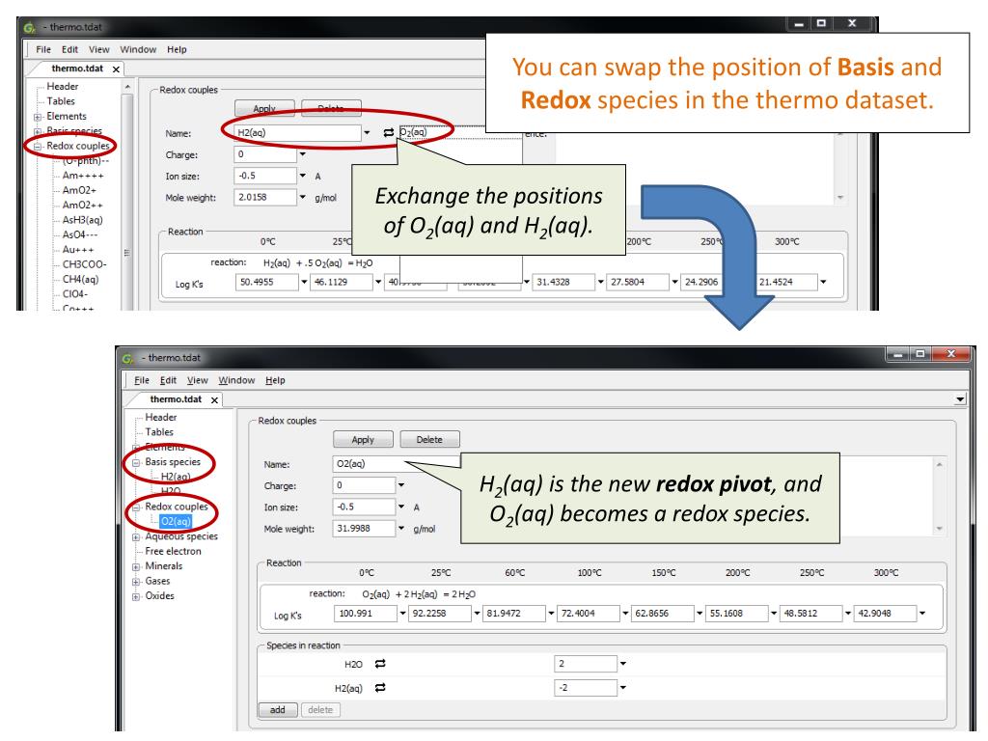The image size is (988, 741).
Task: Open Window menu in bottom window
Action: (x=236, y=380)
